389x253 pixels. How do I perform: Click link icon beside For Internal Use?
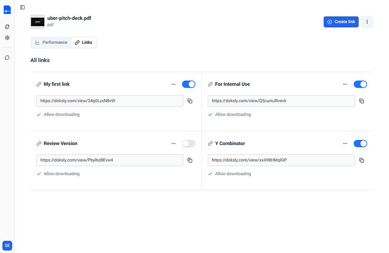(210, 84)
